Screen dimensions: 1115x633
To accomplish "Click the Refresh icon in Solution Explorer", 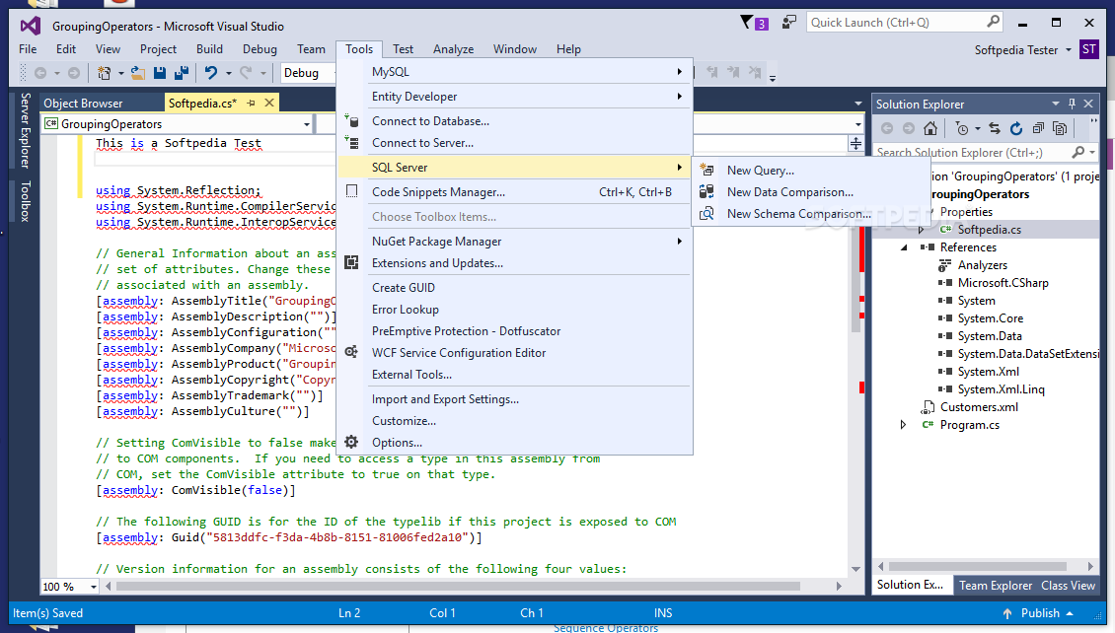I will (x=1016, y=128).
